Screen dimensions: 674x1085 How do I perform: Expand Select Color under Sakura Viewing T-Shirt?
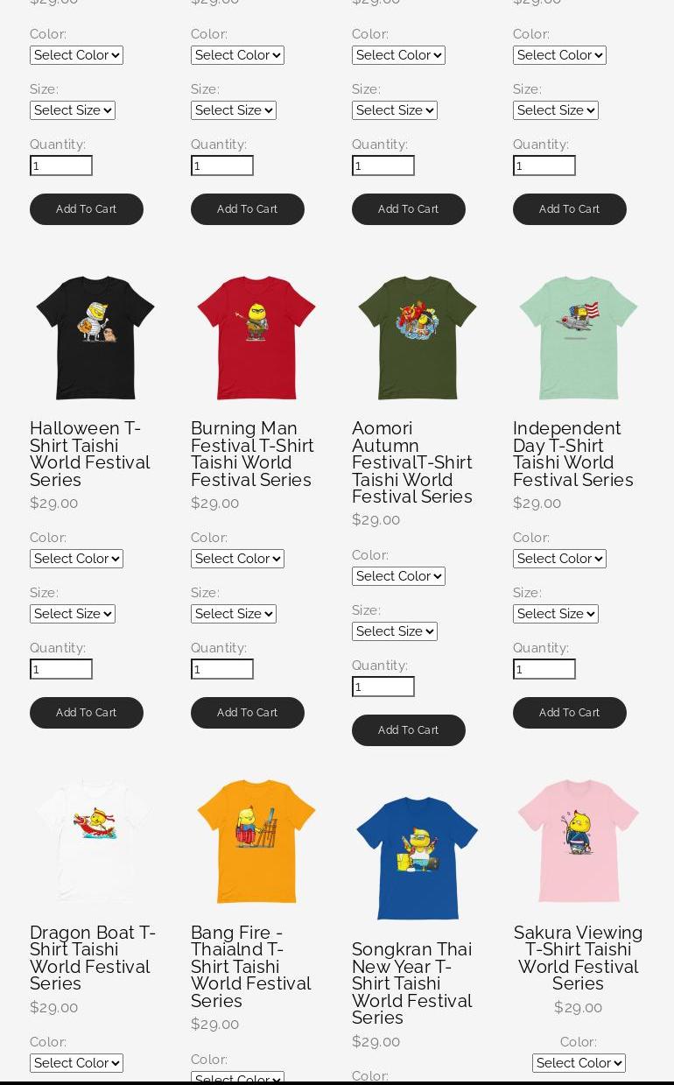[579, 1063]
